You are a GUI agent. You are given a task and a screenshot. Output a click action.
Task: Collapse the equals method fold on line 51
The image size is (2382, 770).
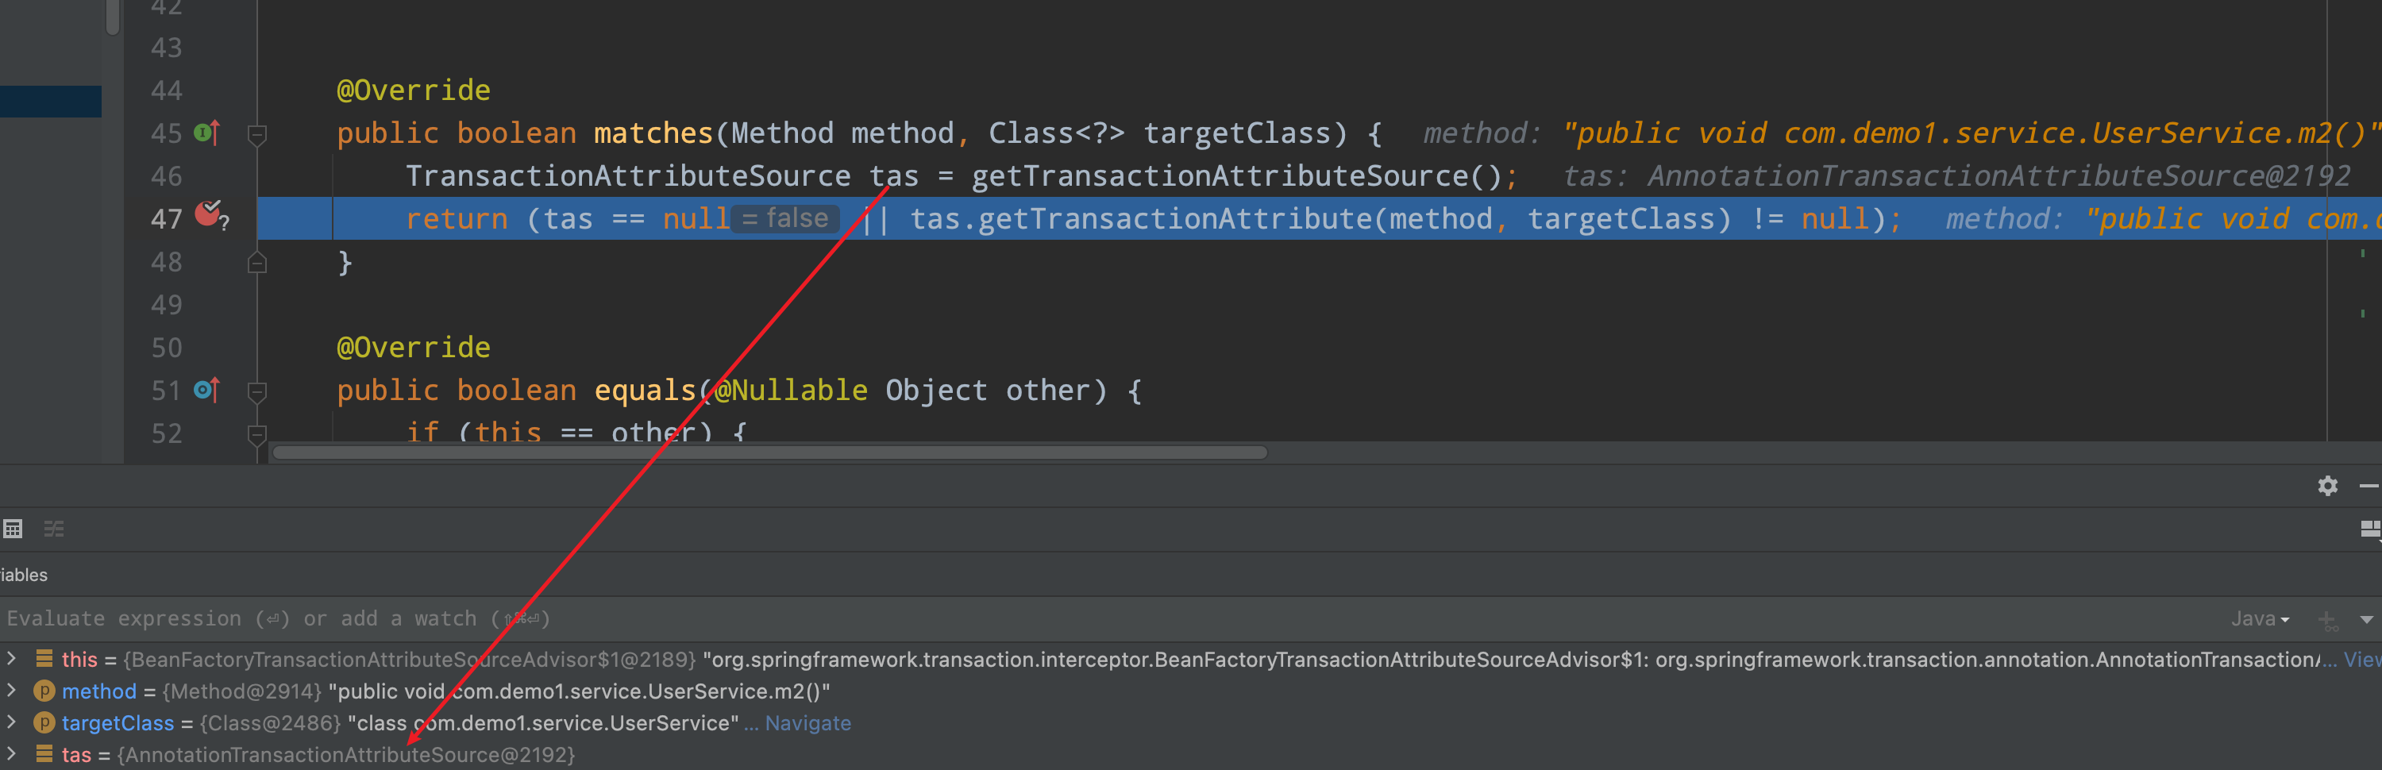[258, 391]
